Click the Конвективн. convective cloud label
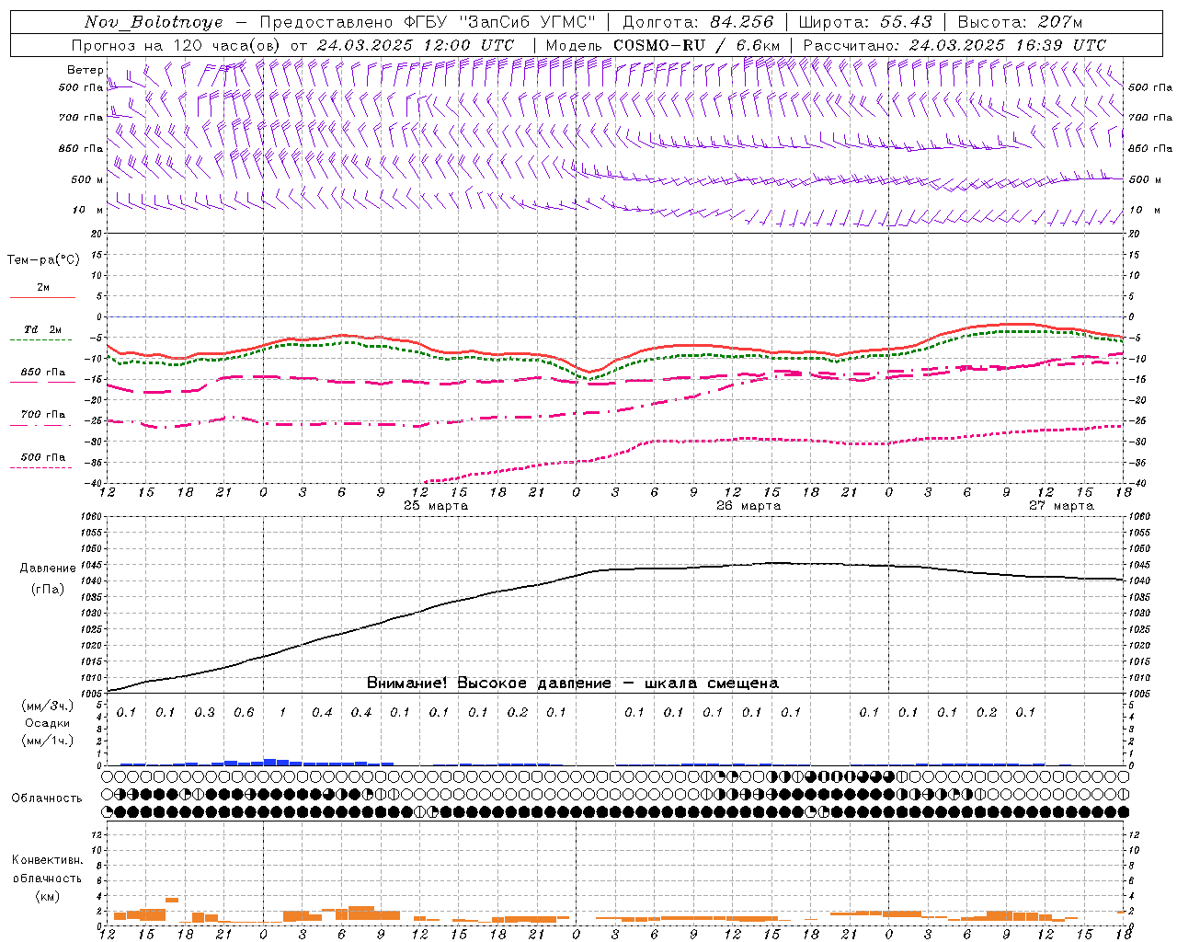This screenshot has width=1177, height=942. click(x=48, y=860)
